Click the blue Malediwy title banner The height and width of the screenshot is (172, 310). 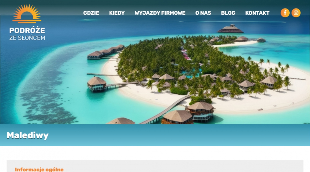155,135
